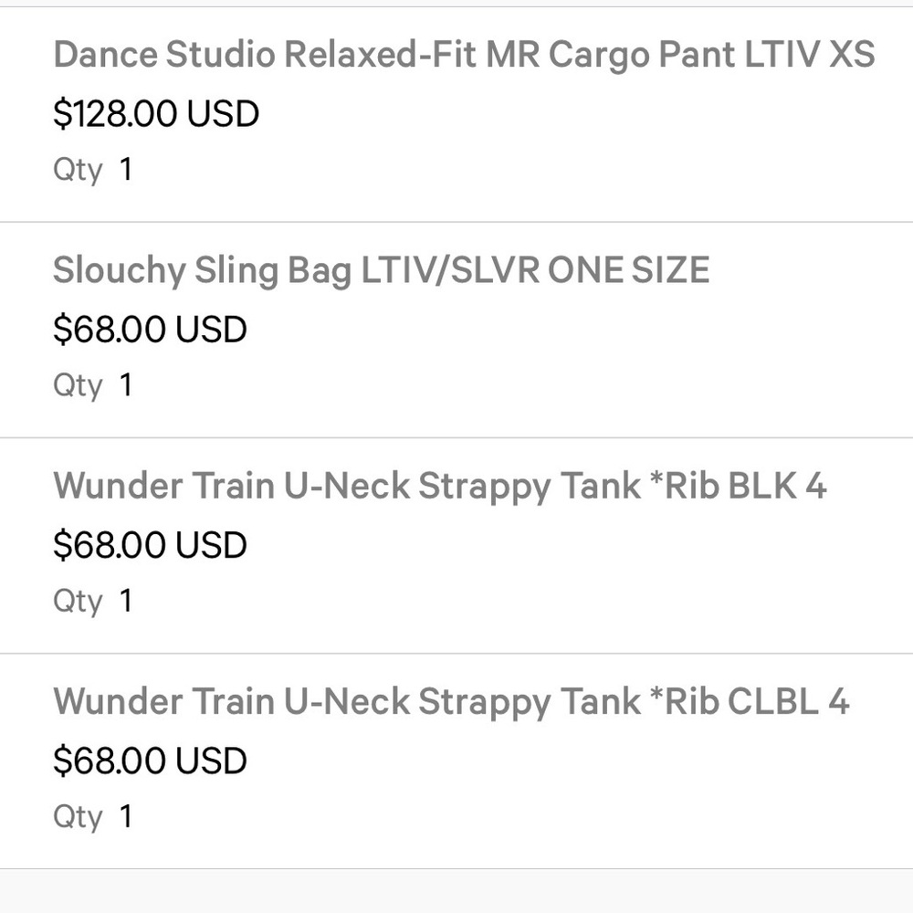This screenshot has height=913, width=913.
Task: Click quantity value 1 for CLBL tank
Action: 126,816
